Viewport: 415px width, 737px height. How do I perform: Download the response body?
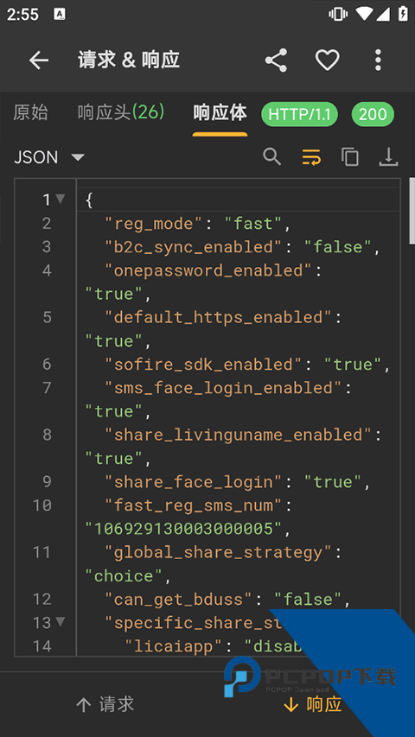[x=389, y=156]
